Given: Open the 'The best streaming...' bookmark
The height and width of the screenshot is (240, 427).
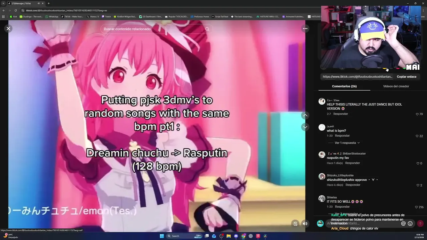Looking at the screenshot, I should pyautogui.click(x=242, y=16).
